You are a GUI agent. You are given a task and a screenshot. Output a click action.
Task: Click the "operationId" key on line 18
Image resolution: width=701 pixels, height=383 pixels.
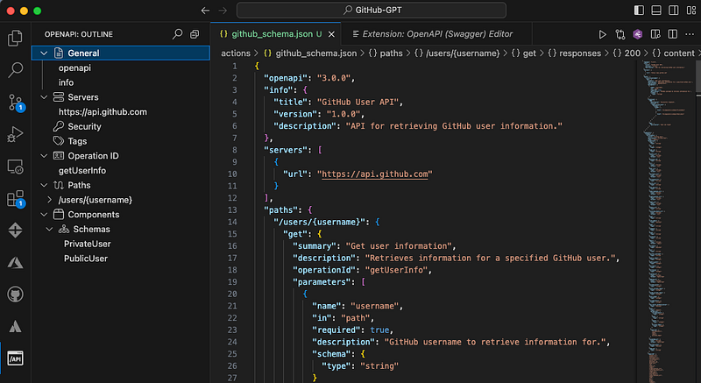point(326,270)
